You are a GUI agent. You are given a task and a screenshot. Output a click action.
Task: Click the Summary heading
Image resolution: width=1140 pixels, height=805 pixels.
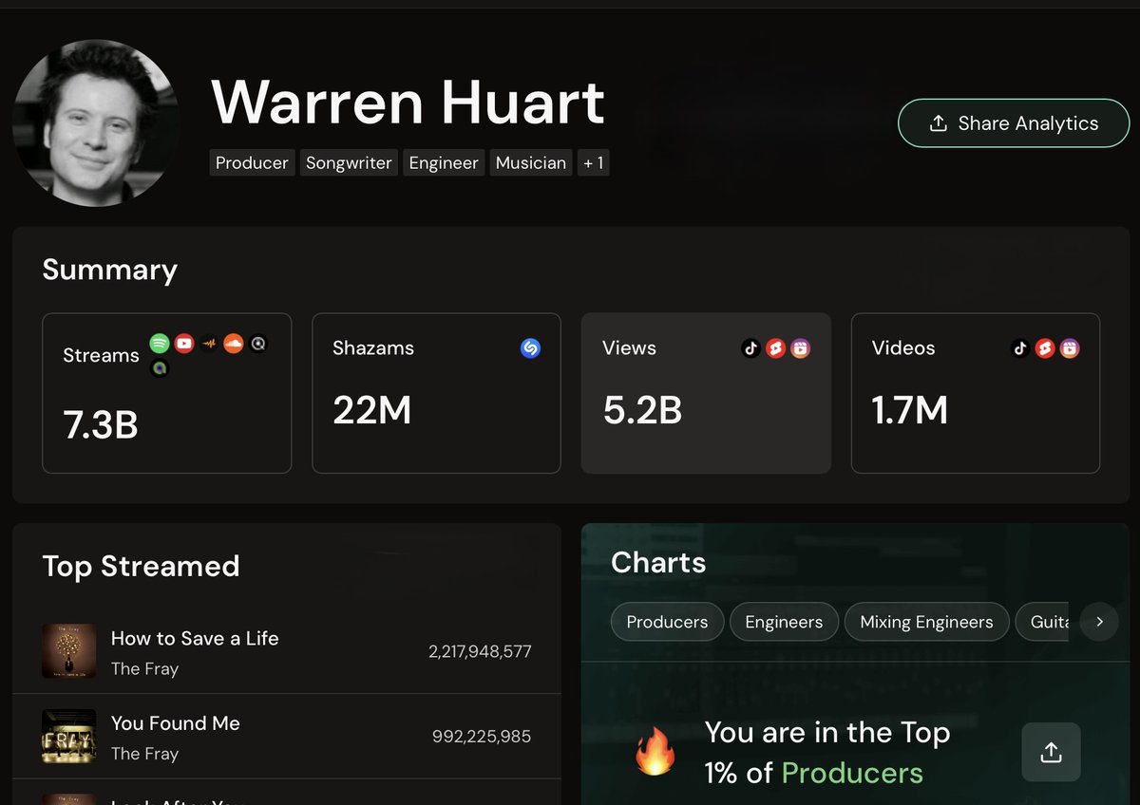click(110, 271)
